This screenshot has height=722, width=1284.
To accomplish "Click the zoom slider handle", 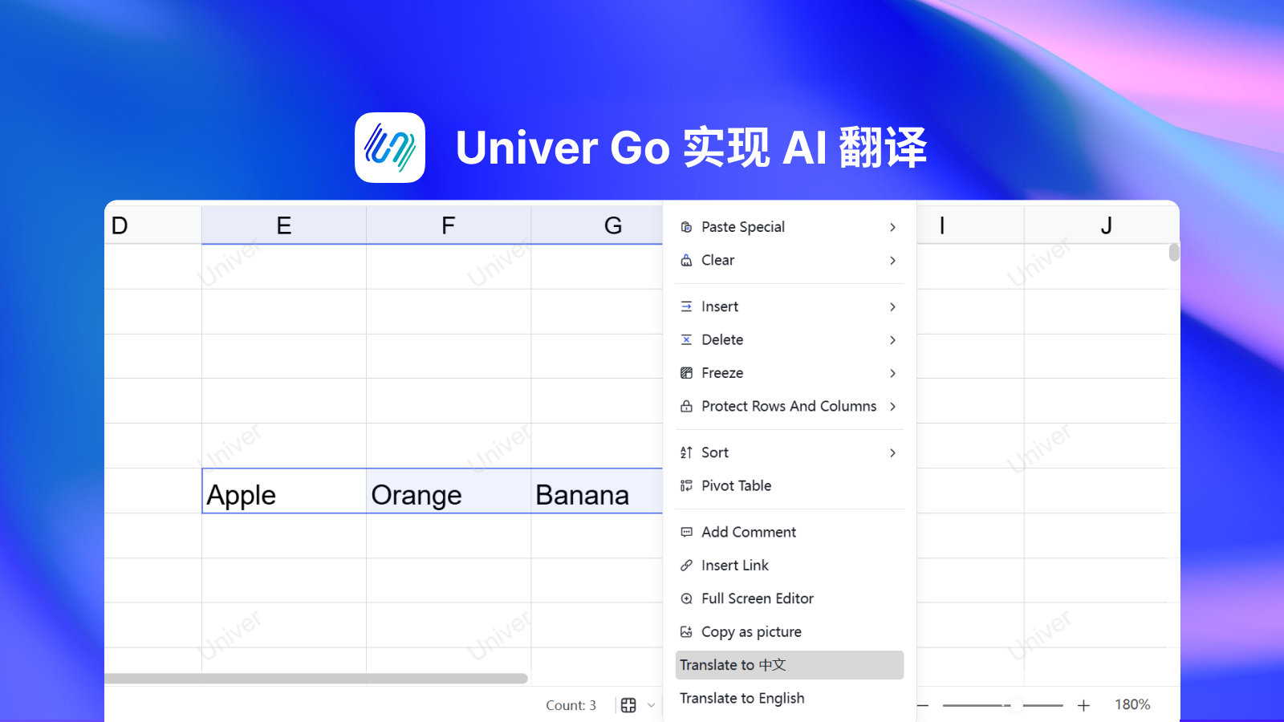I will (1017, 705).
